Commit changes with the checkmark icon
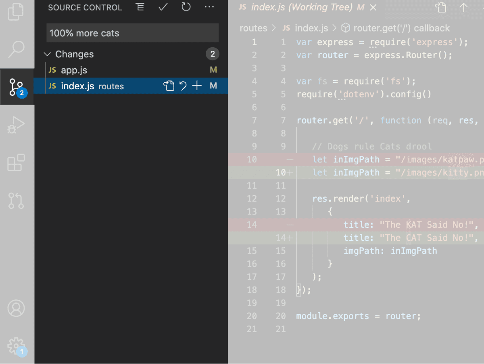 click(x=163, y=7)
